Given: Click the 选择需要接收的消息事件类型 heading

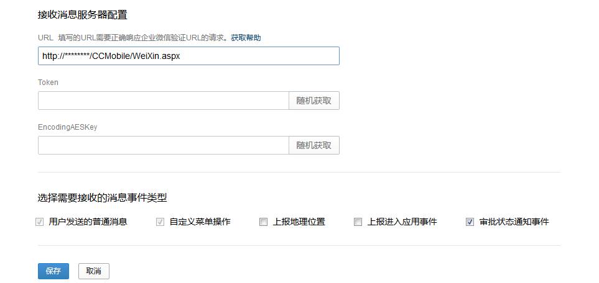Looking at the screenshot, I should click(103, 197).
